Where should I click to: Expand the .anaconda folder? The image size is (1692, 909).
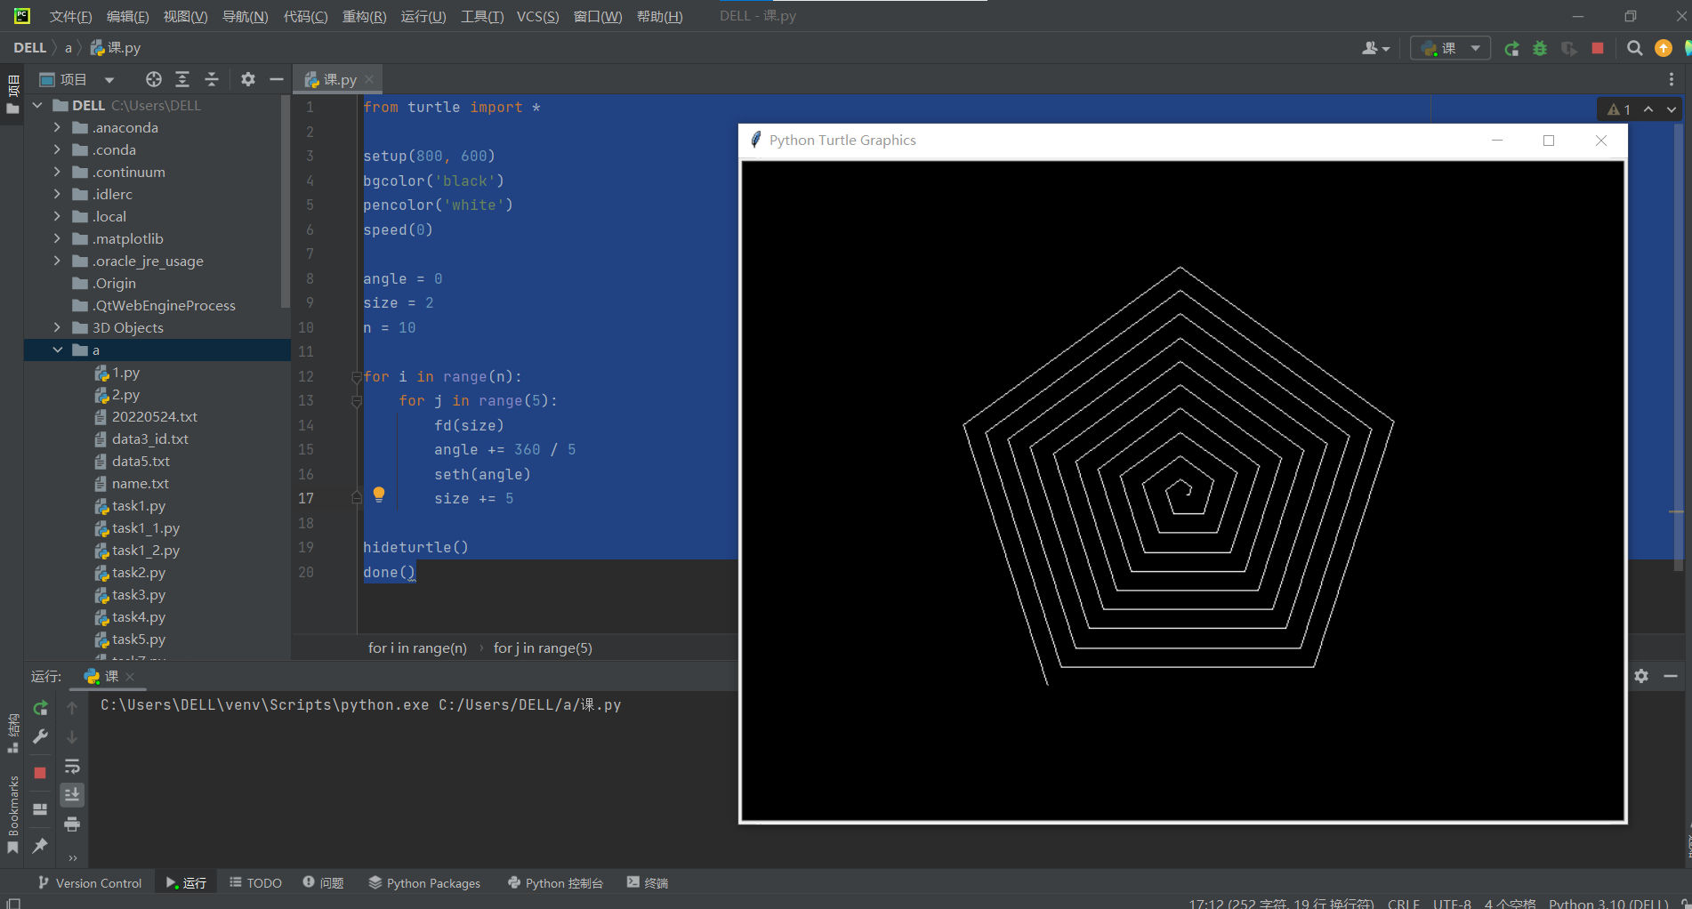[x=58, y=127]
